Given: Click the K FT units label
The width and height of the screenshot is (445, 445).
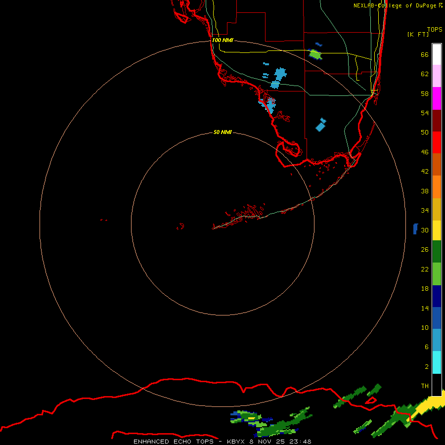Looking at the screenshot, I should (418, 34).
